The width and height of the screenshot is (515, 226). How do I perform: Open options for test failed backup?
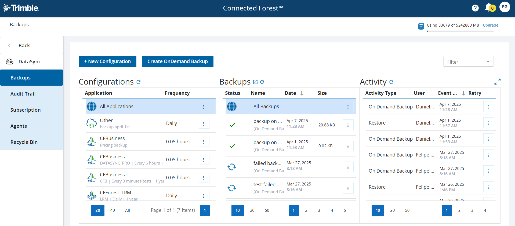(x=348, y=188)
